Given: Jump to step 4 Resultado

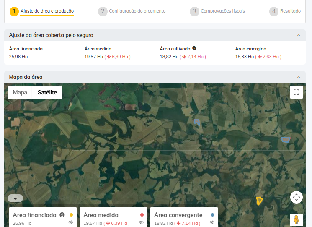Looking at the screenshot, I should pyautogui.click(x=285, y=11).
